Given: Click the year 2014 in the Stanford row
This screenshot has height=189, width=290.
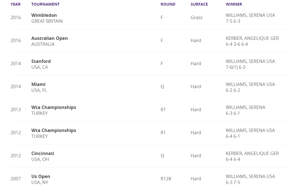Looking at the screenshot, I should coord(16,63).
